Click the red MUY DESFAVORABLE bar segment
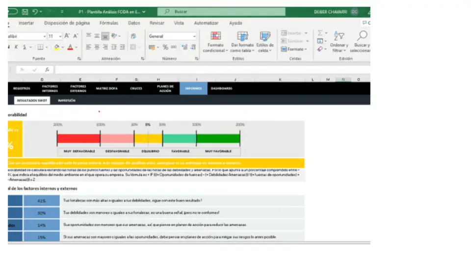This screenshot has height=255, width=471. coord(78,139)
